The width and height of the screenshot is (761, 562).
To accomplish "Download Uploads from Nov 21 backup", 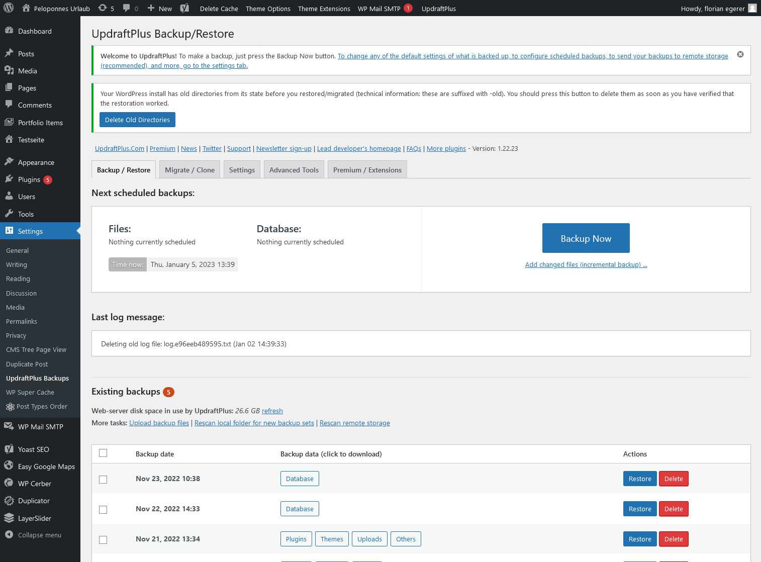I will 369,539.
